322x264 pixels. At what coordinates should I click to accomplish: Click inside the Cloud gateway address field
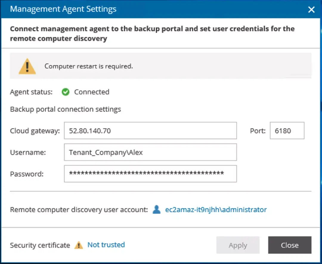tap(150, 130)
